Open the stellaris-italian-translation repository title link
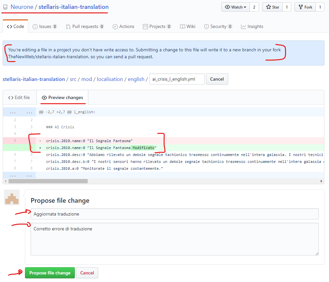329x282 pixels. (x=74, y=7)
